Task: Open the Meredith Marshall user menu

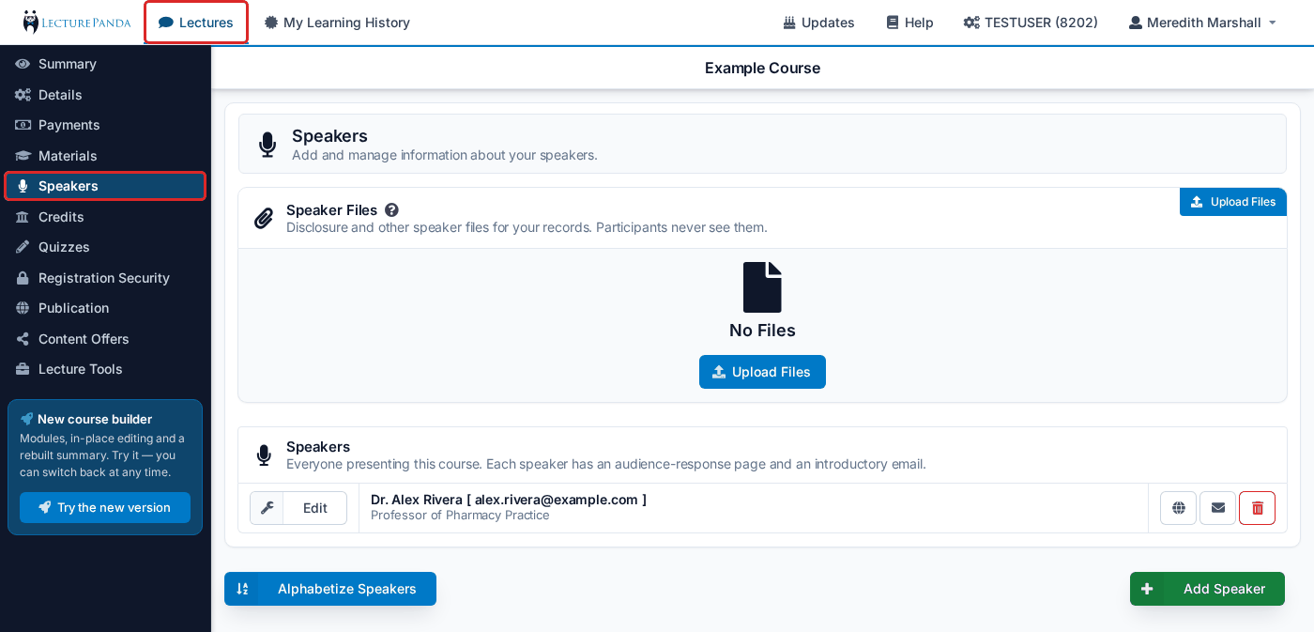Action: [x=1202, y=23]
